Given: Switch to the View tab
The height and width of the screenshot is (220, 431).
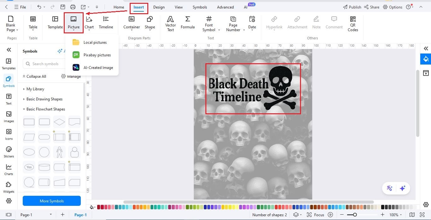Looking at the screenshot, I should click(x=179, y=7).
